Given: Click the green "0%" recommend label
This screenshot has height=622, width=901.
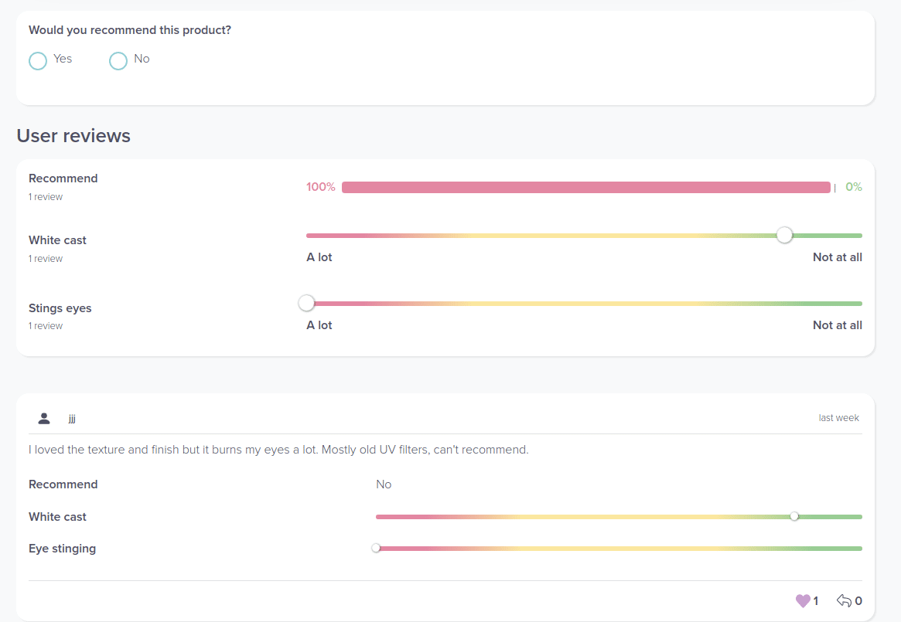Looking at the screenshot, I should [x=853, y=187].
